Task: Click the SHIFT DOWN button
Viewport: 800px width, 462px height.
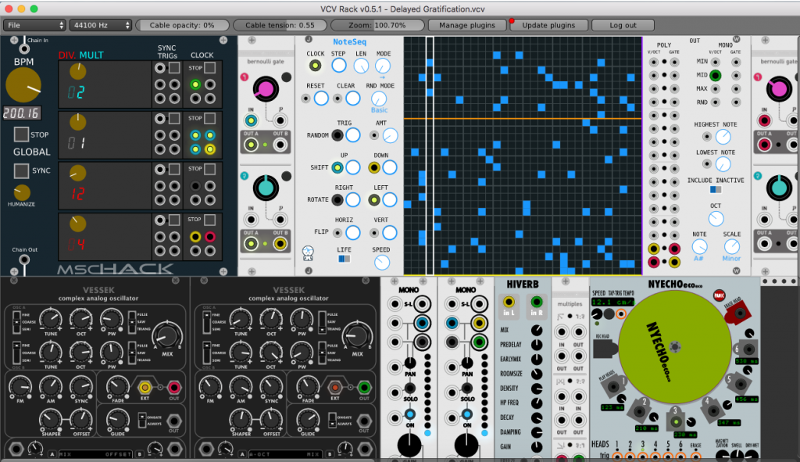Action: coord(389,167)
